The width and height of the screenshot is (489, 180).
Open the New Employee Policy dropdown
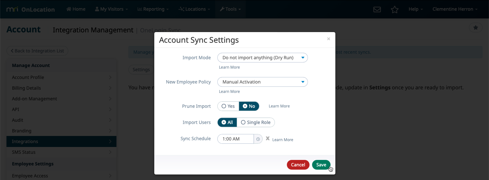(x=263, y=82)
